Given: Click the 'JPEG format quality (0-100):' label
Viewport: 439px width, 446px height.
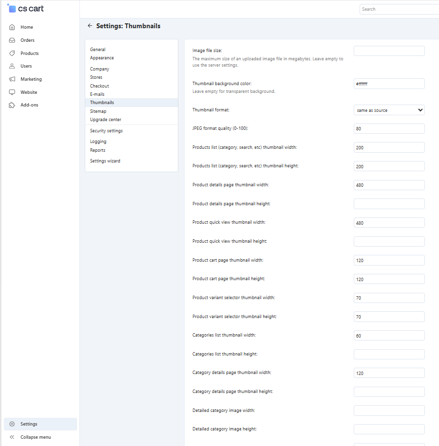Looking at the screenshot, I should (220, 128).
